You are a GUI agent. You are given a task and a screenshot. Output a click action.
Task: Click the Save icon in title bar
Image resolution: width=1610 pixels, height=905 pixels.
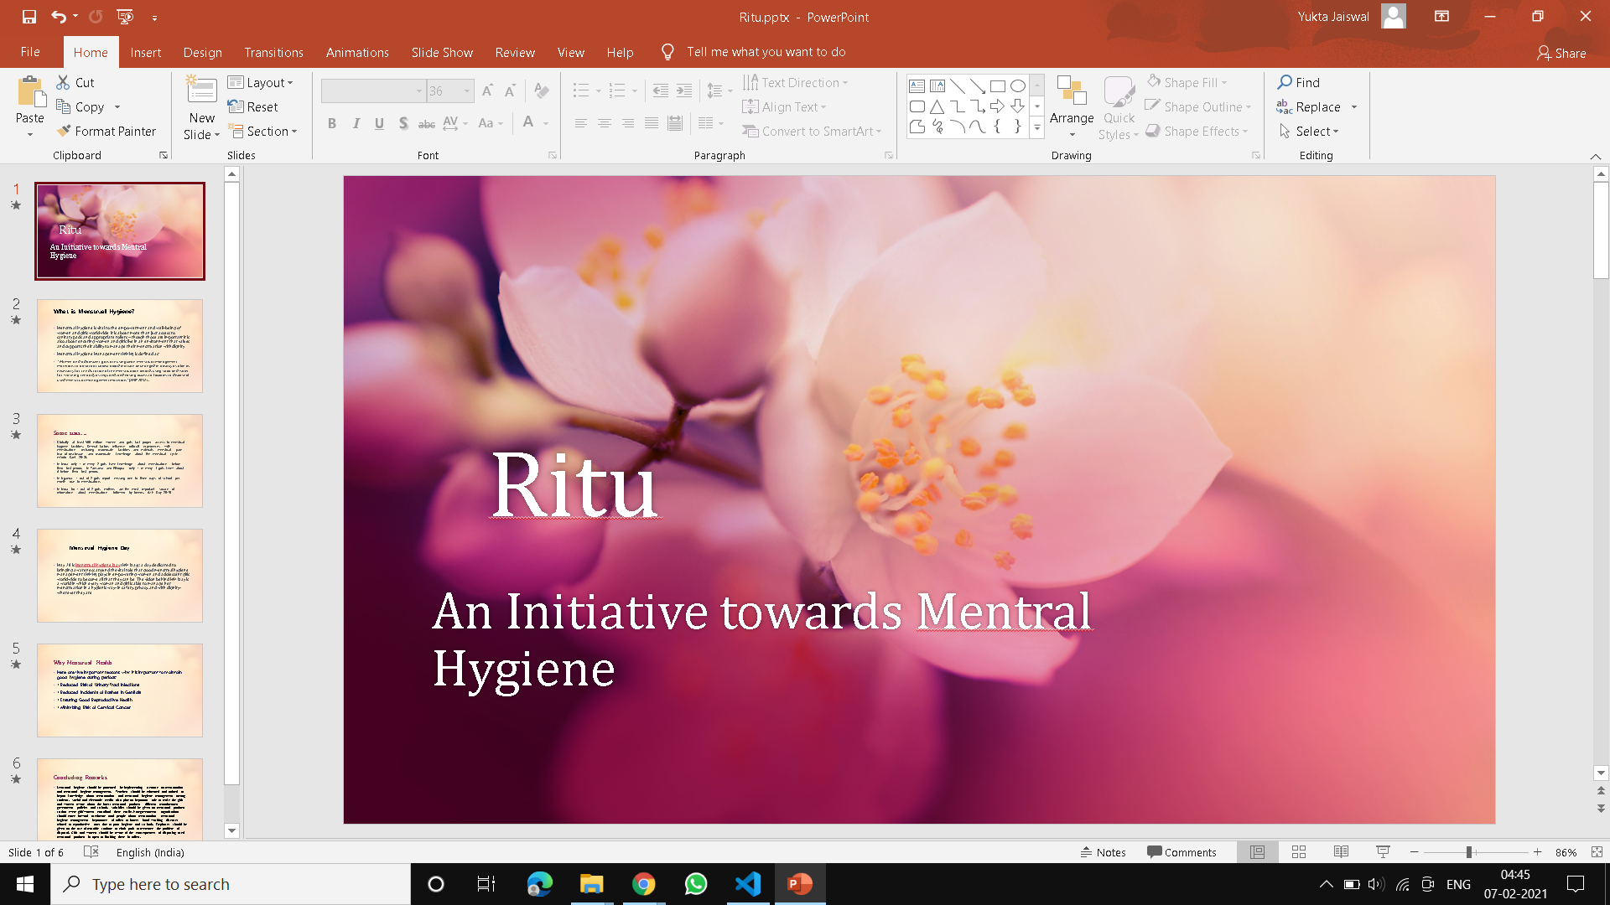(29, 17)
